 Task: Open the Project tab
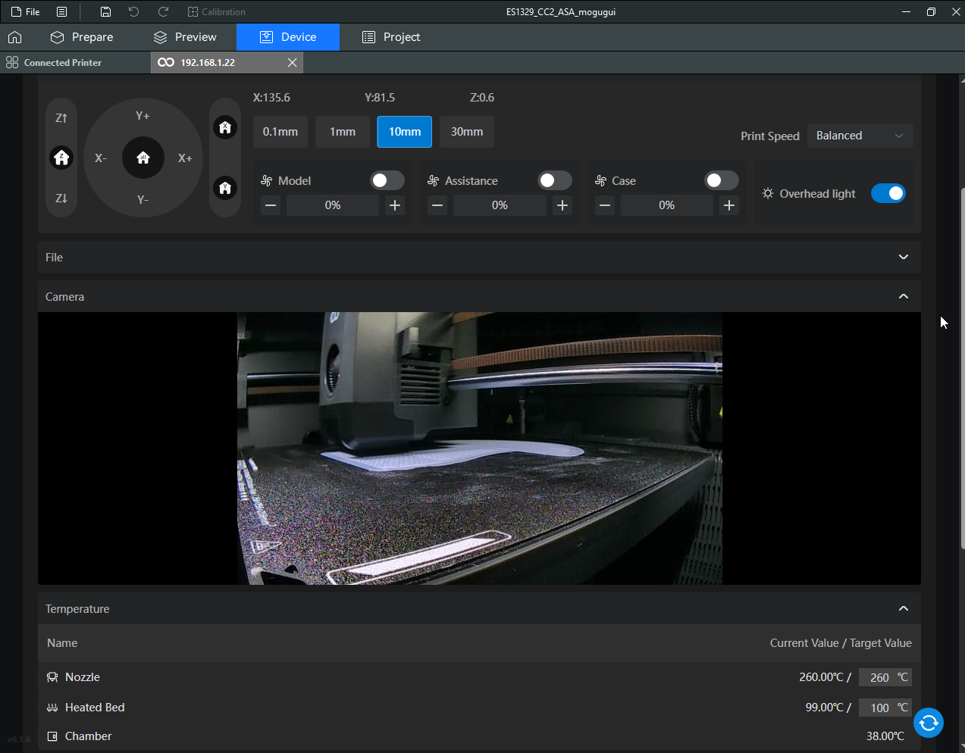pyautogui.click(x=391, y=37)
